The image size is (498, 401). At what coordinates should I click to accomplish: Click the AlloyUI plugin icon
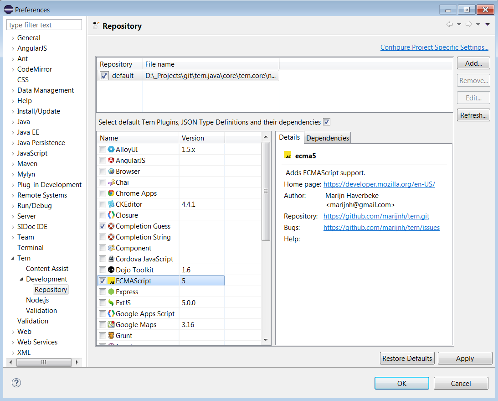[111, 150]
